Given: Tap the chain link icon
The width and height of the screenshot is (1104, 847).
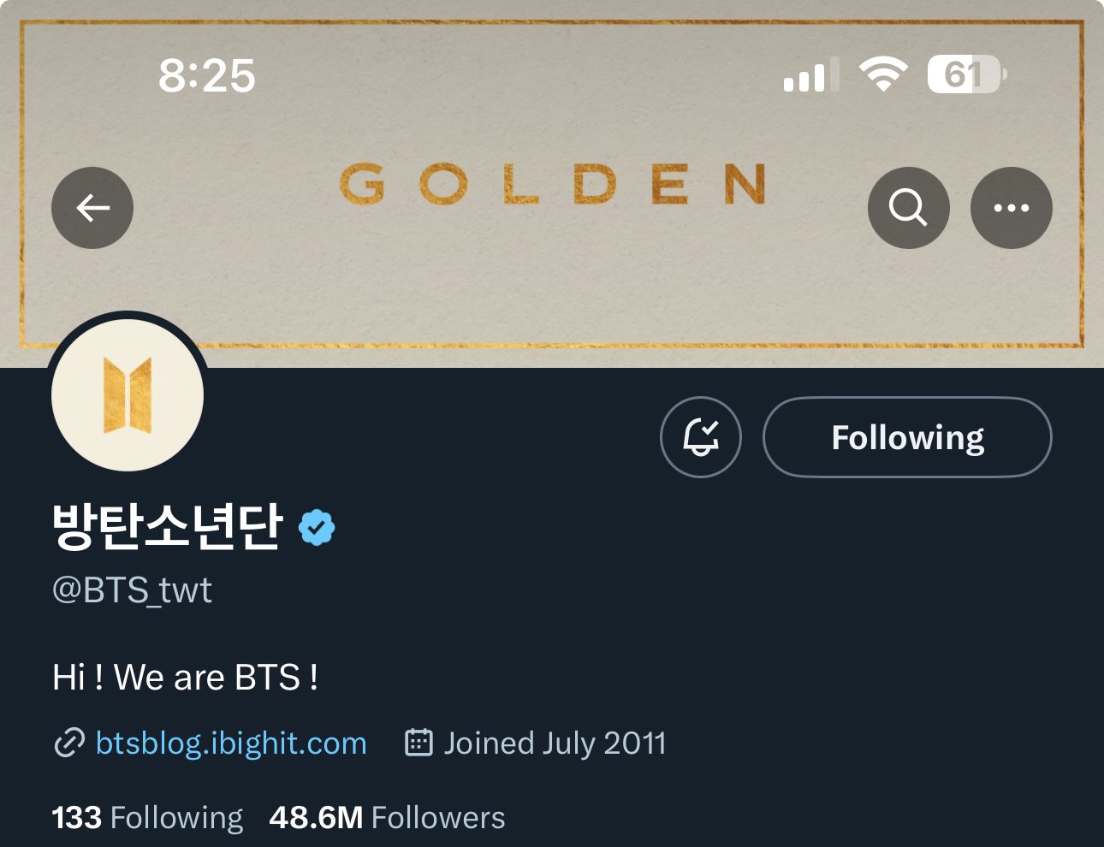Looking at the screenshot, I should click(69, 743).
